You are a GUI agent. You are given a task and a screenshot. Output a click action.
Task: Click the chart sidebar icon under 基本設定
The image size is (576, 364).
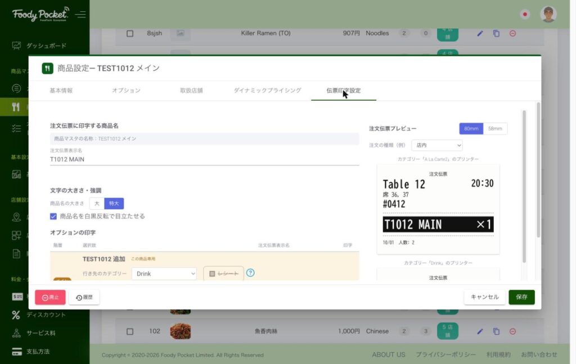pos(16,174)
